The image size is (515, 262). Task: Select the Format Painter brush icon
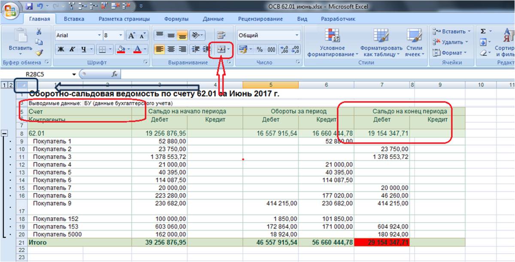(39, 52)
